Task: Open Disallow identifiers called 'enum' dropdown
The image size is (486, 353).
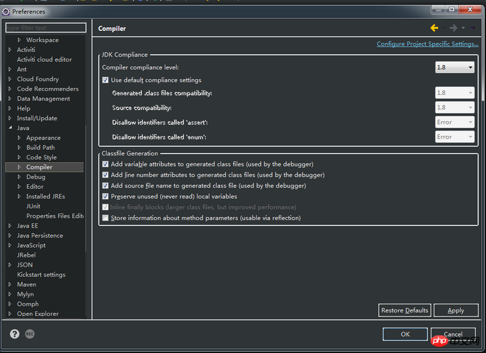Action: pyautogui.click(x=454, y=137)
